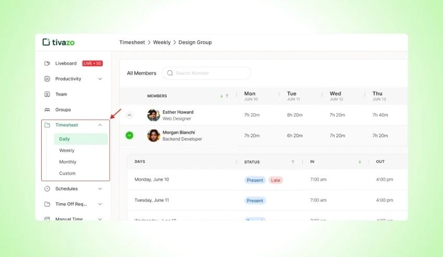
Task: Click Esther Howard's Thursday 7h 40m cell
Action: 380,115
